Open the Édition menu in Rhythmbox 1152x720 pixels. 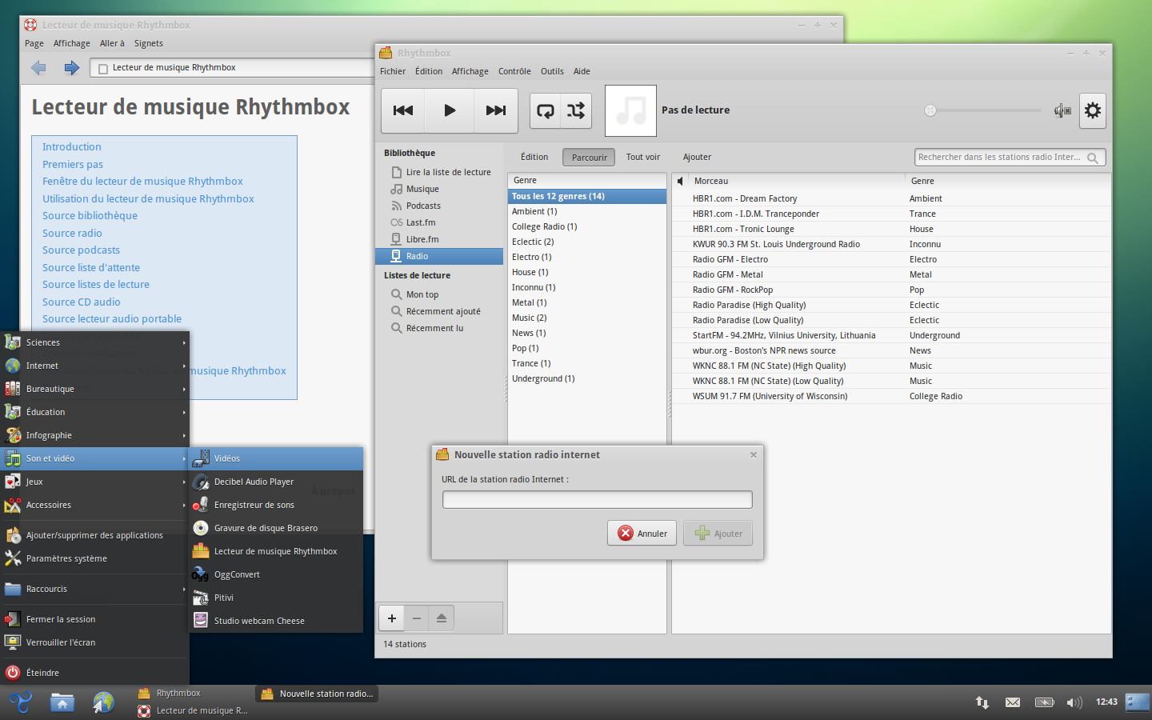(429, 71)
